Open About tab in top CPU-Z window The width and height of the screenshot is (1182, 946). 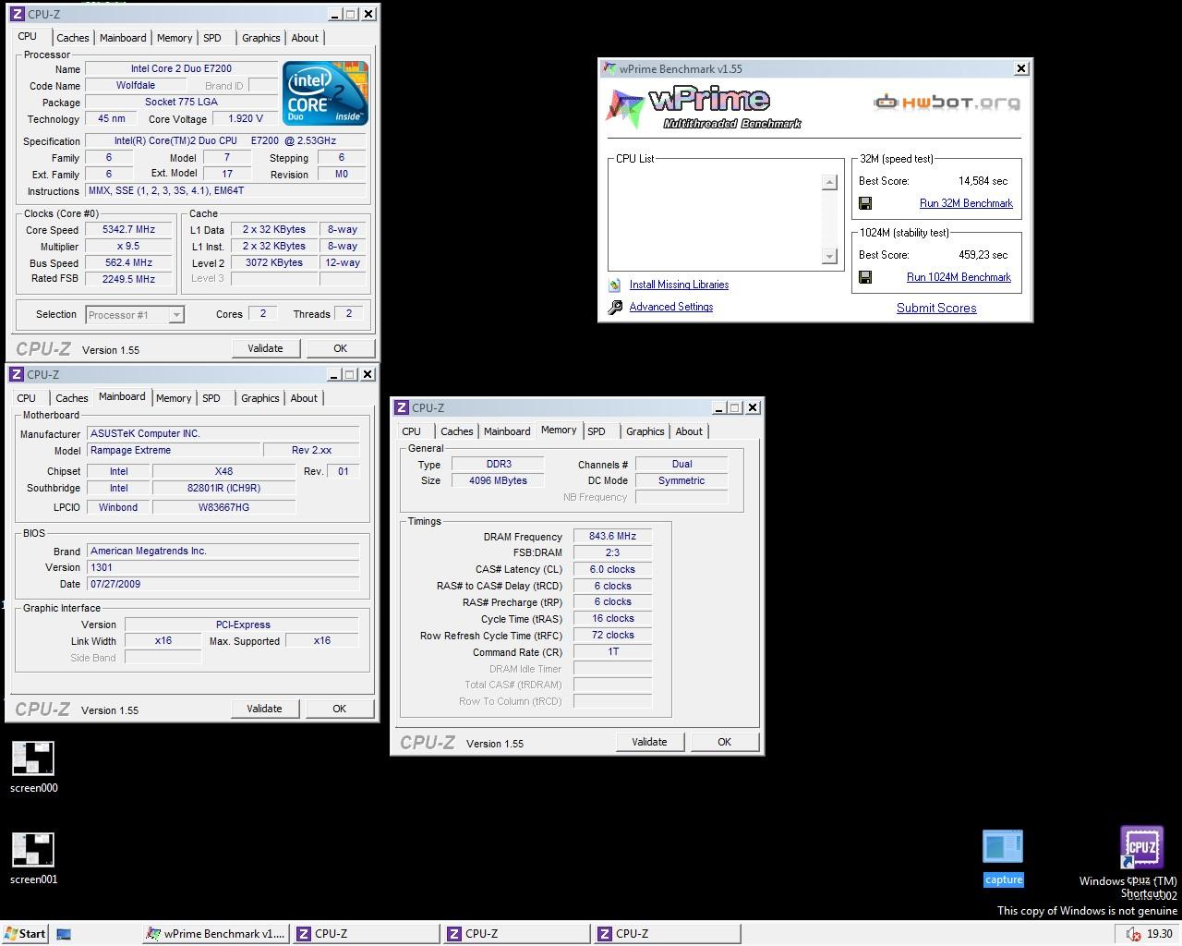[305, 38]
